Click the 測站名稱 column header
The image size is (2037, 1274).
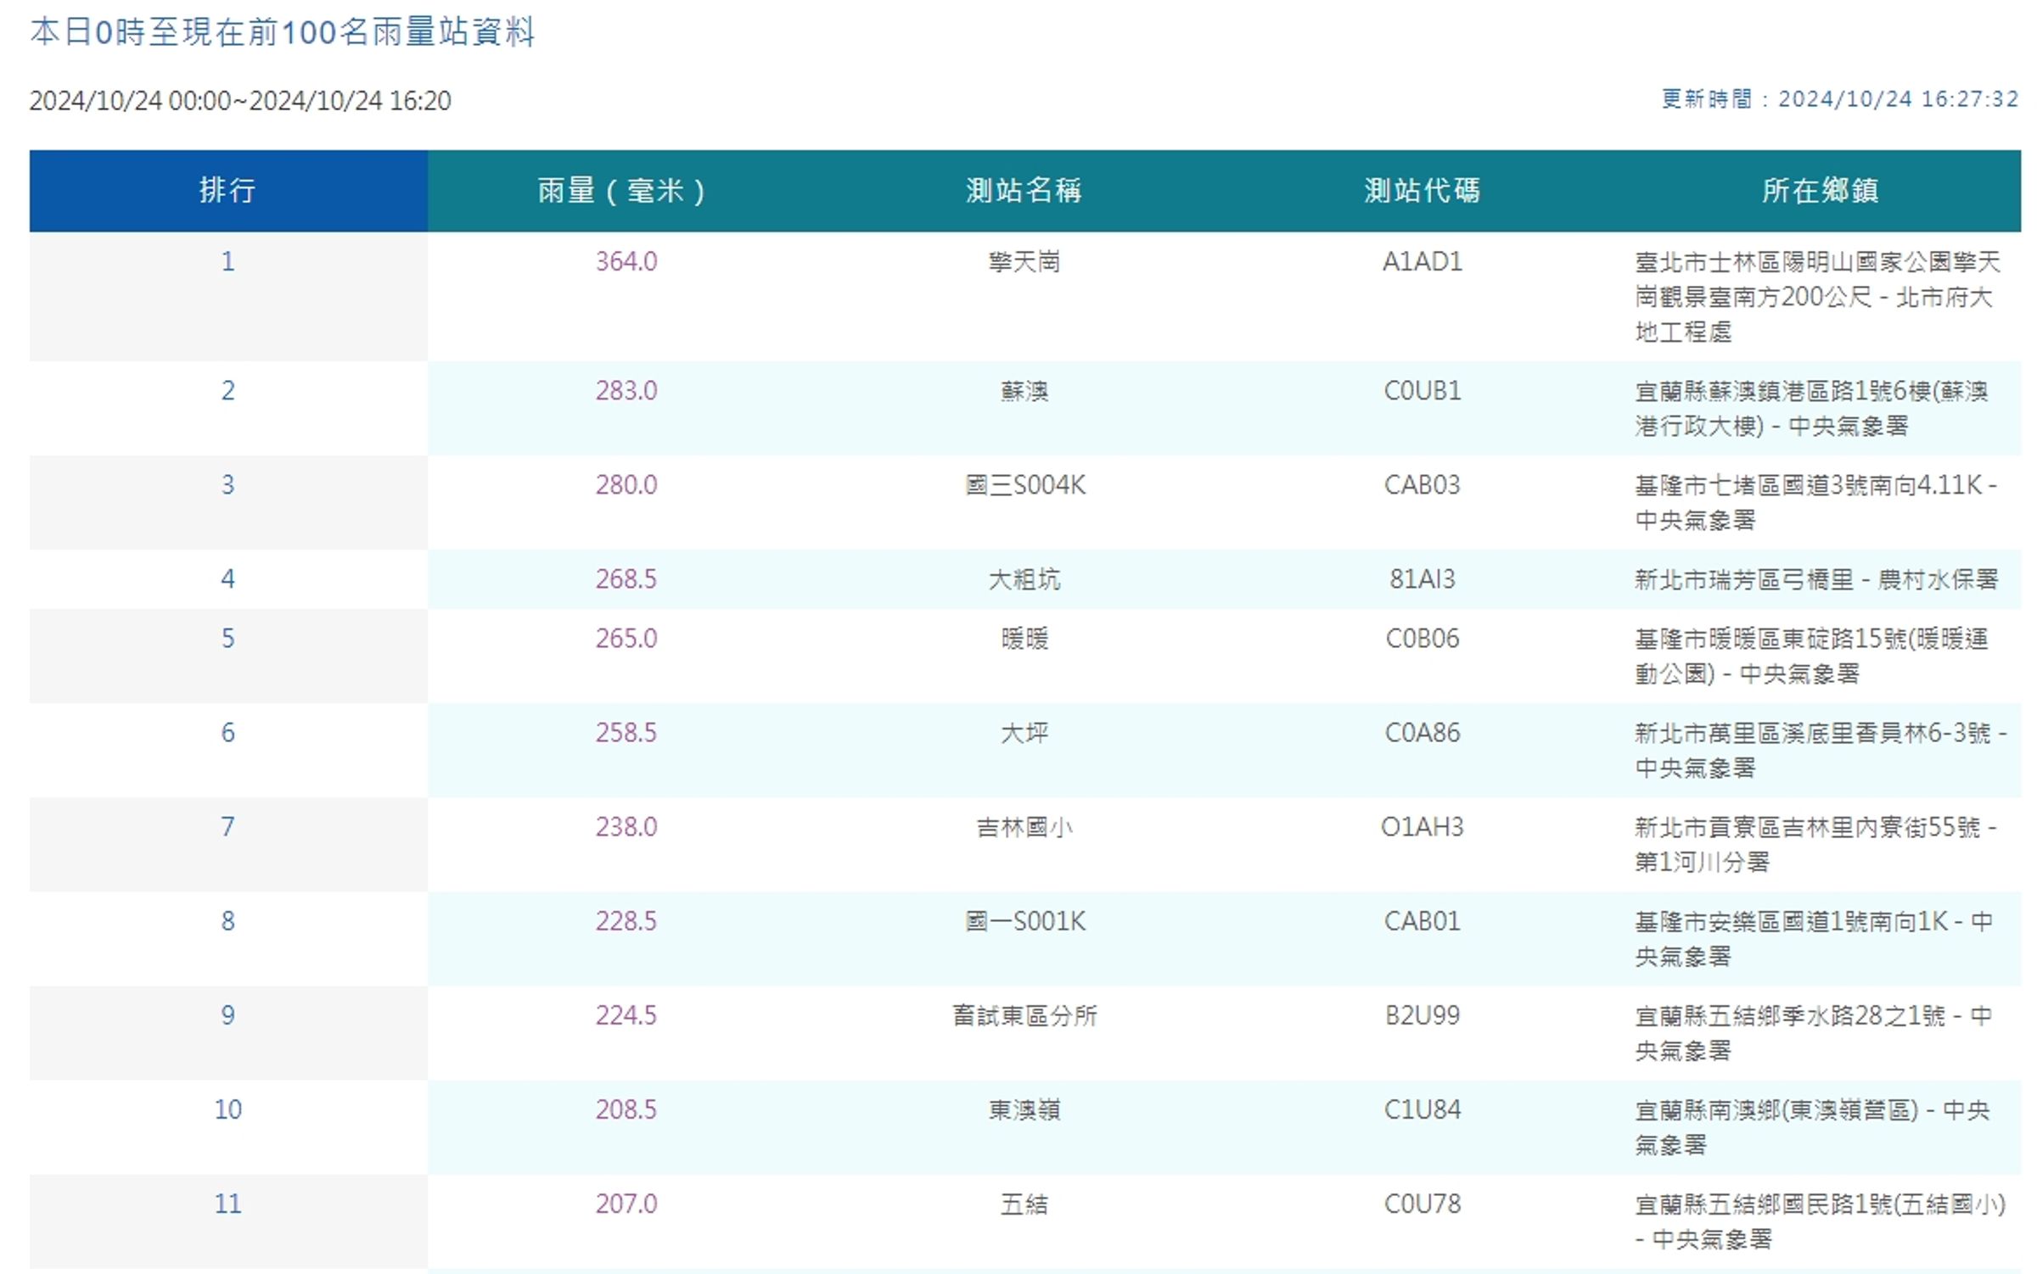tap(1024, 190)
